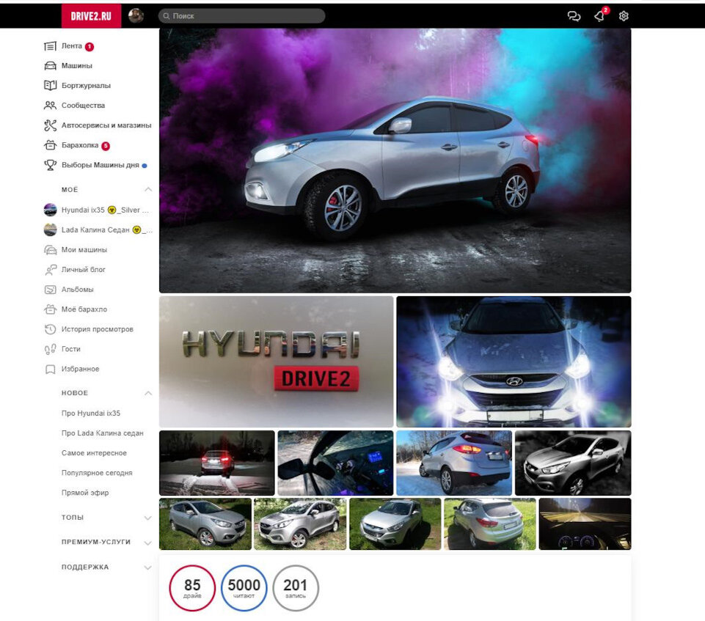
Task: Click Hyundai ix35 avatar in sidebar
Action: 50,210
